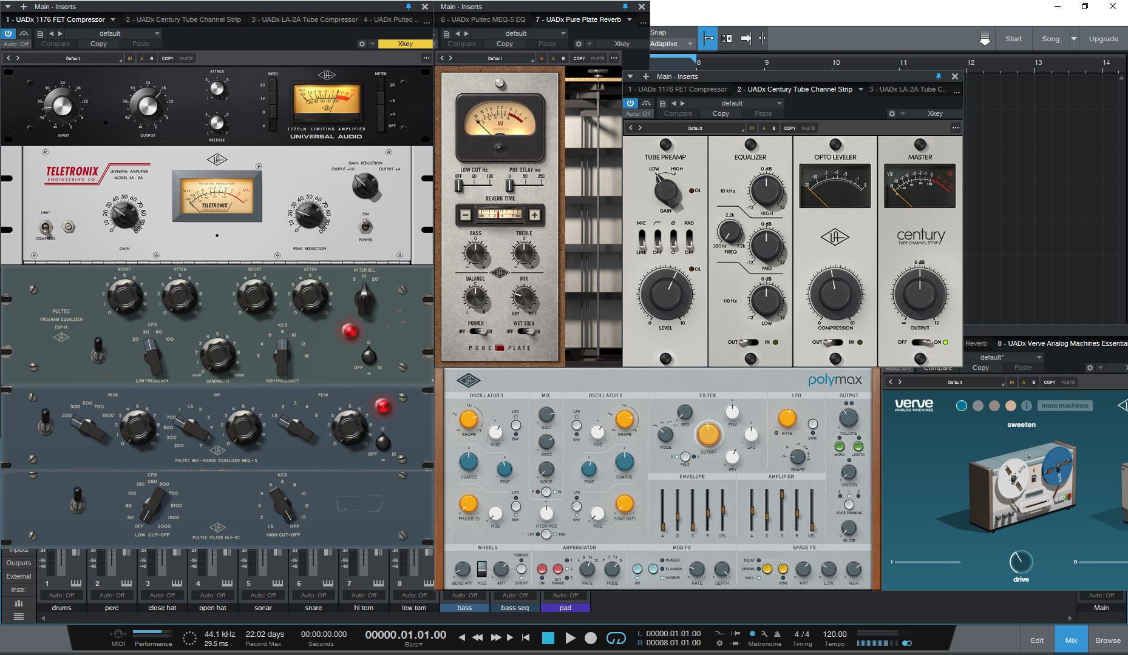The image size is (1128, 655).
Task: Arm recording with the Record circle button
Action: click(x=590, y=637)
